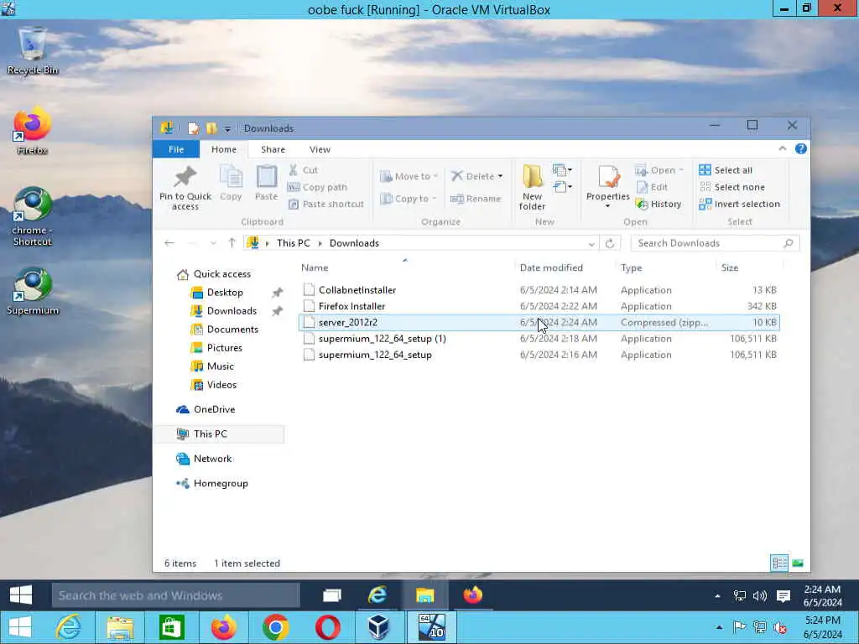Click Paste shortcut command
859x644 pixels.
tap(326, 205)
